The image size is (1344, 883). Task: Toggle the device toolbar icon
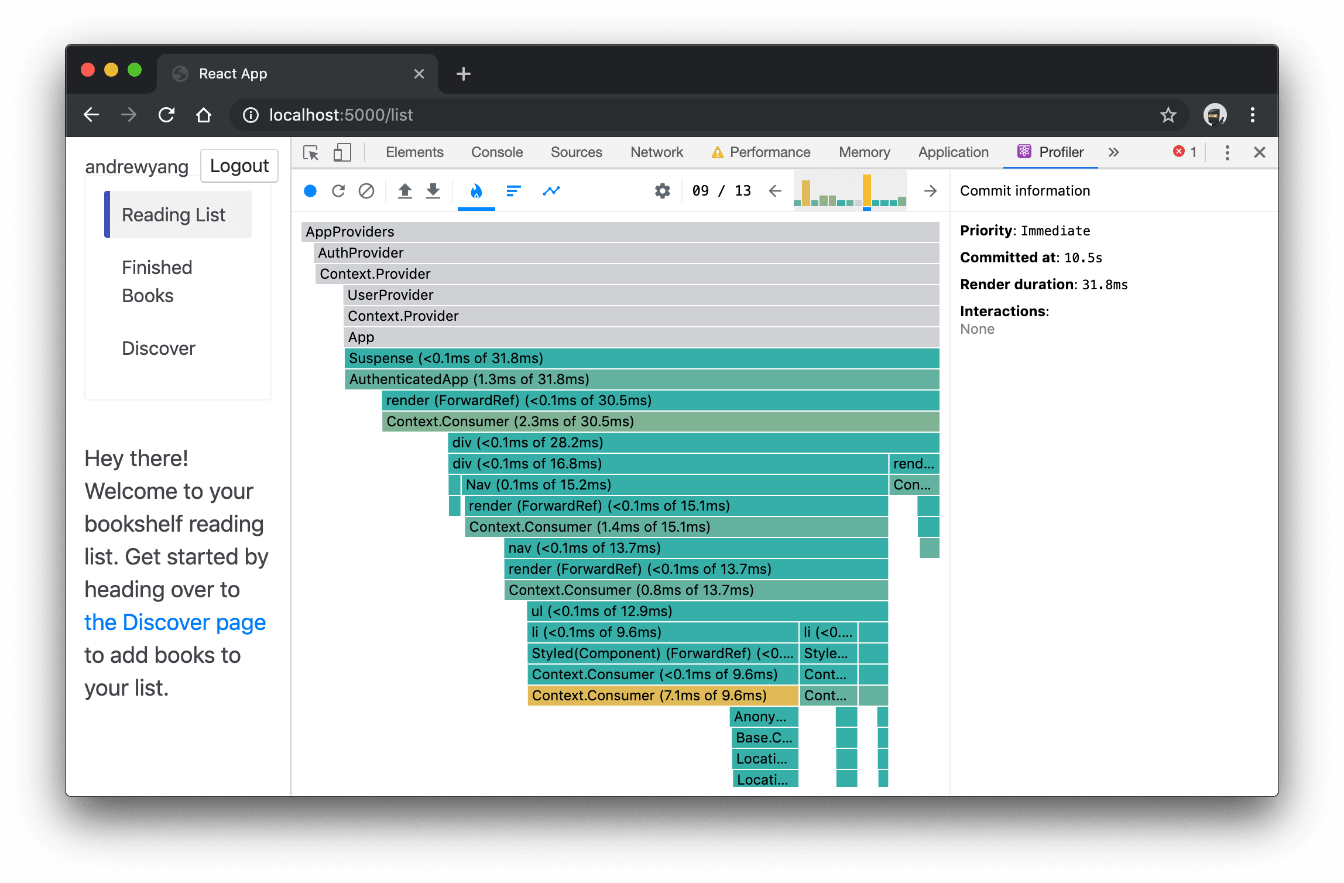[x=342, y=152]
